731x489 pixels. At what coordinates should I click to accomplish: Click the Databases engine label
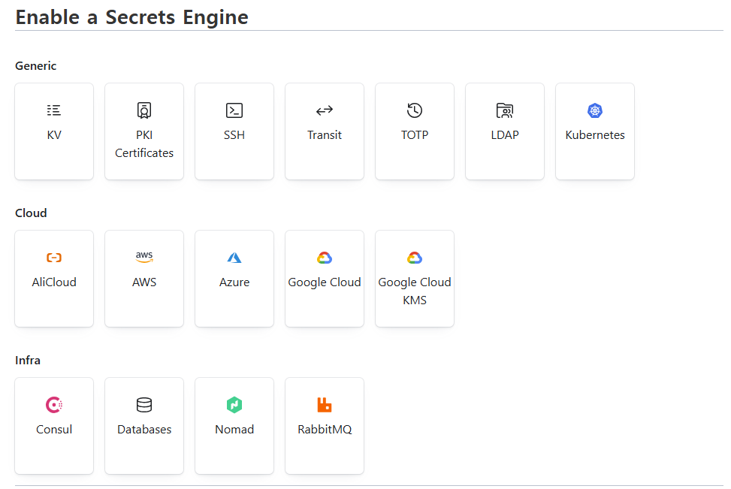tap(144, 430)
